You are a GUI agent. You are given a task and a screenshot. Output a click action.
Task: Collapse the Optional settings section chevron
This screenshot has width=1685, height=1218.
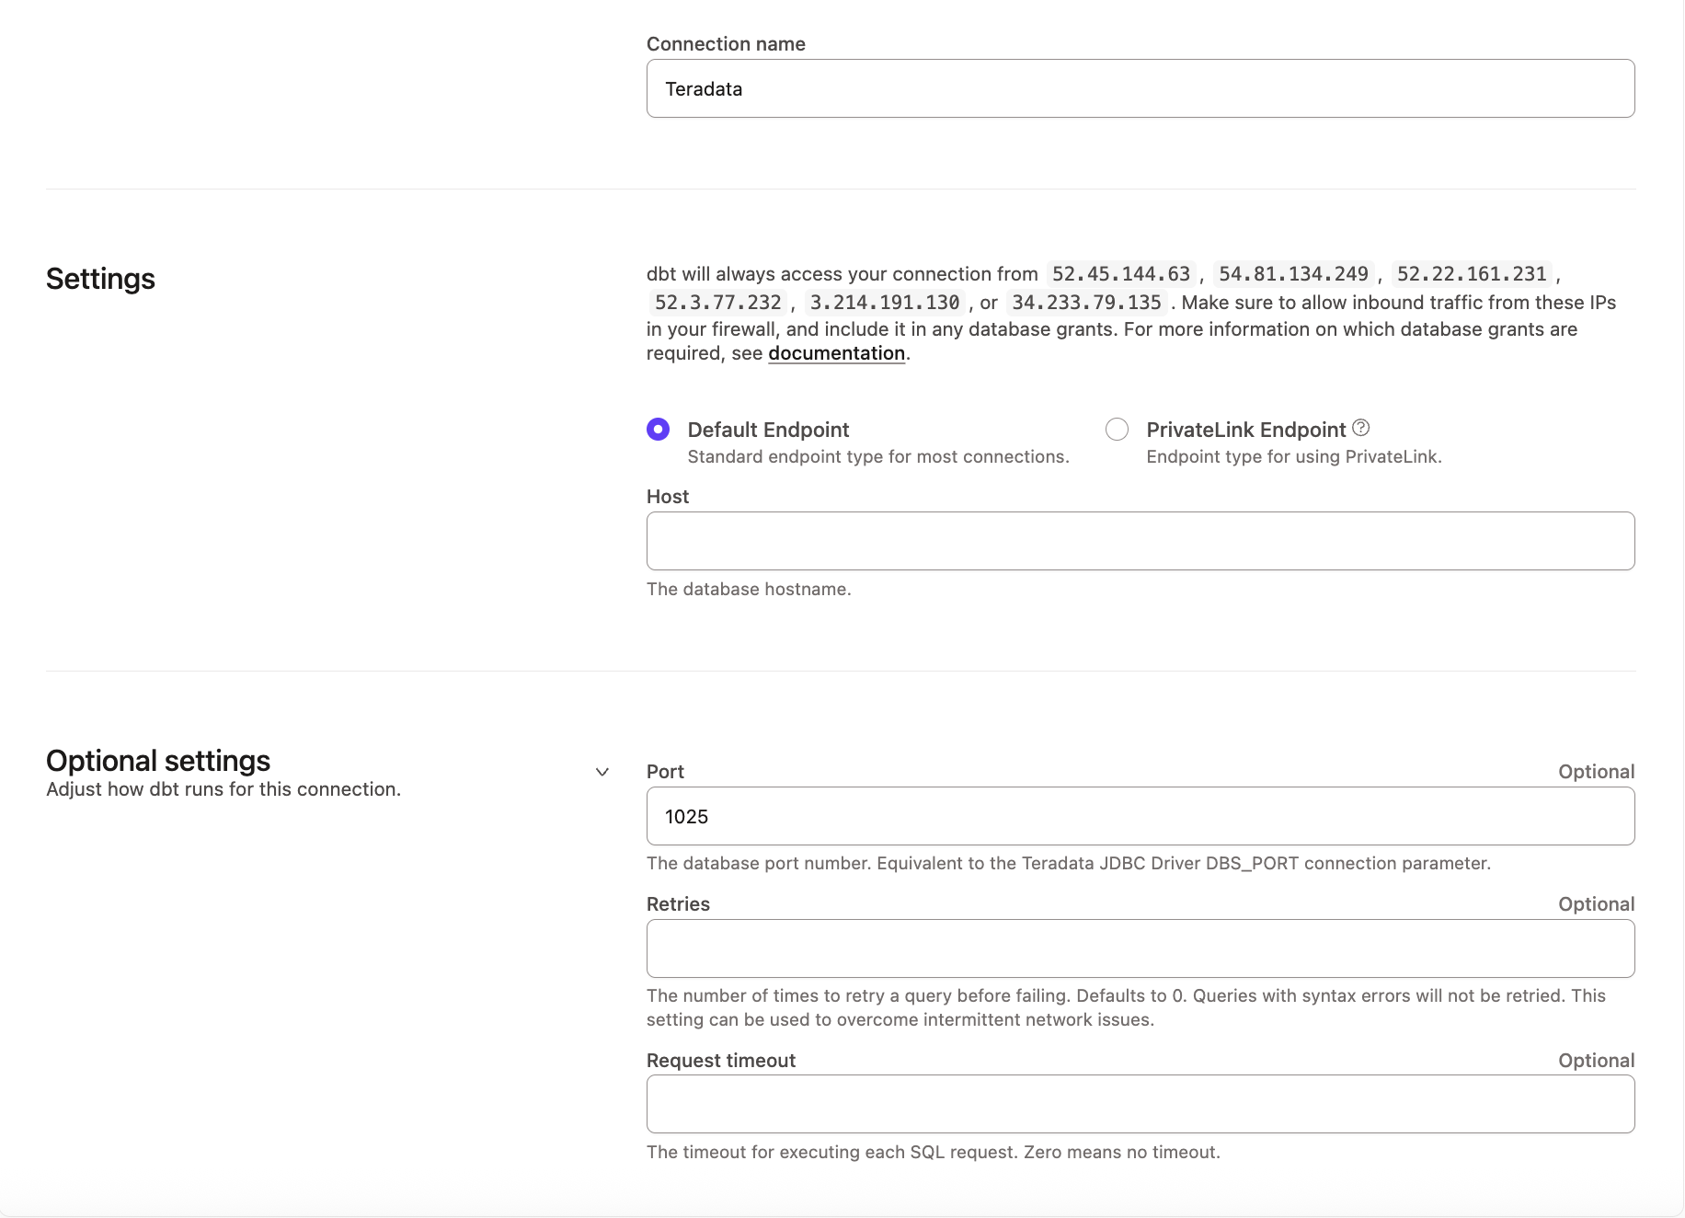pyautogui.click(x=602, y=771)
